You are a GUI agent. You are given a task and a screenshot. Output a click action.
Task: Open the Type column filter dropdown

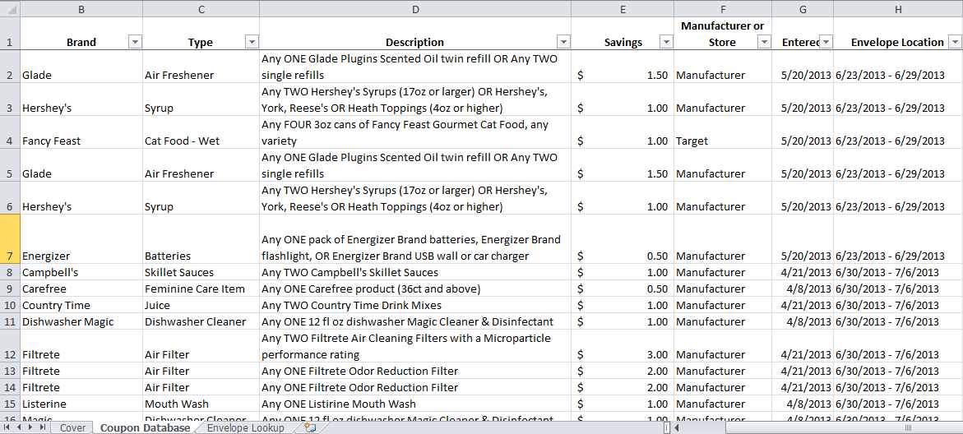coord(252,42)
